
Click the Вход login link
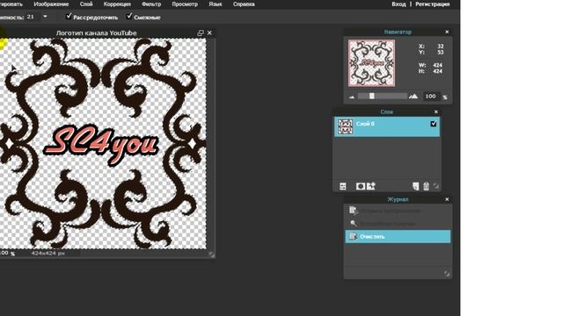click(x=398, y=4)
